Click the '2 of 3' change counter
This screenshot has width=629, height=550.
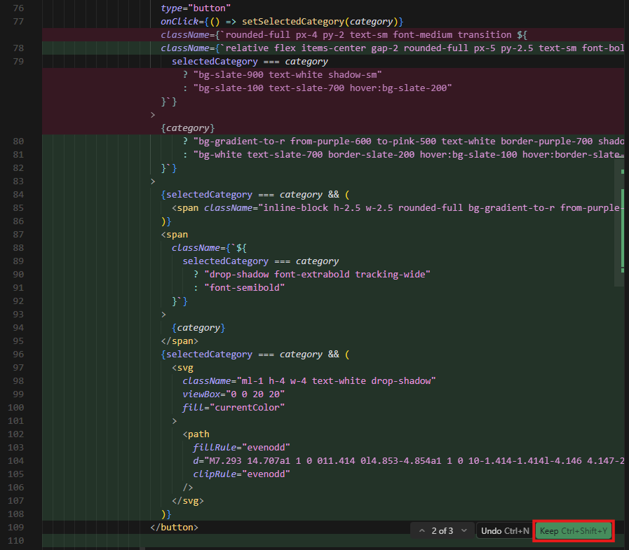pos(442,531)
